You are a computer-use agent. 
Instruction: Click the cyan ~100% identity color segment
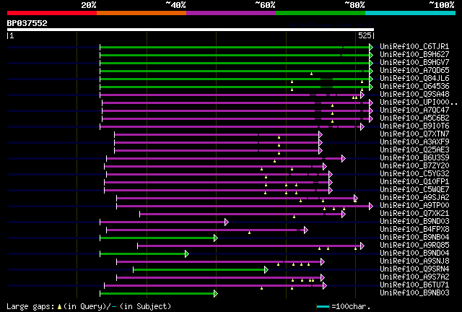tap(411, 13)
